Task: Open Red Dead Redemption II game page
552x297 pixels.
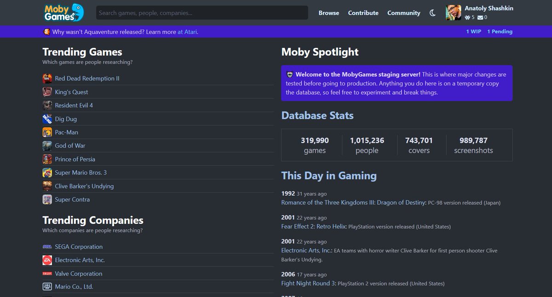Action: (87, 79)
